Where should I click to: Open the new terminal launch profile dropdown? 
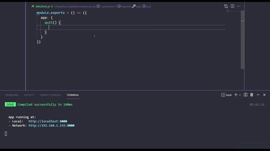(240, 95)
